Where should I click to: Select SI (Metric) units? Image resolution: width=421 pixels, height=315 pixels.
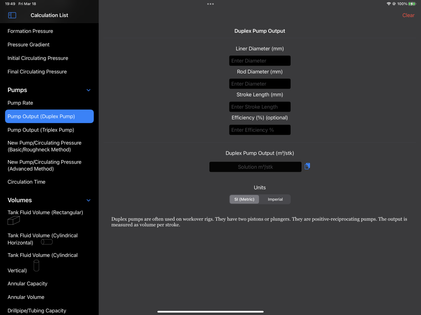tap(244, 199)
